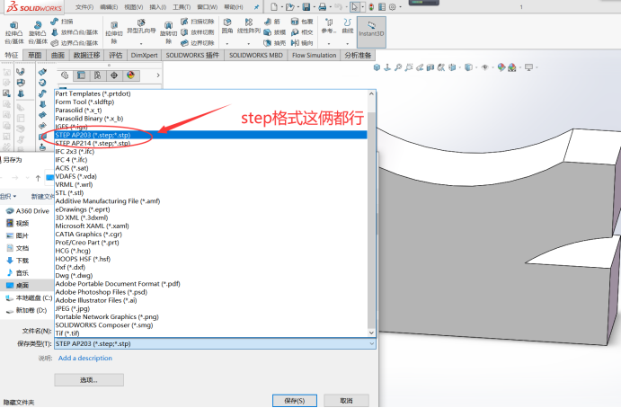The width and height of the screenshot is (621, 408).
Task: Open the ConfigurationManager tab icon
Action: [97, 75]
